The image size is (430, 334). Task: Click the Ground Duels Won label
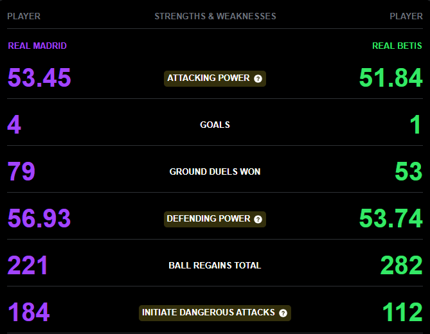tap(215, 171)
